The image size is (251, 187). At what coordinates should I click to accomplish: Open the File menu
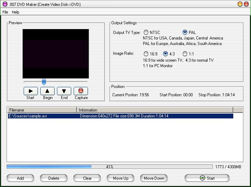click(5, 12)
